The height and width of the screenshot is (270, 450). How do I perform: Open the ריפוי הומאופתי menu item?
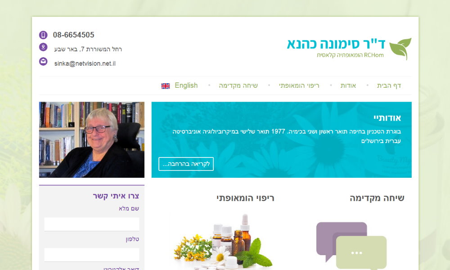(299, 85)
